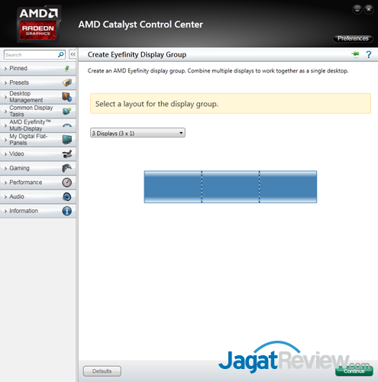Click the left display in layout preview
The width and height of the screenshot is (378, 382).
(x=173, y=186)
